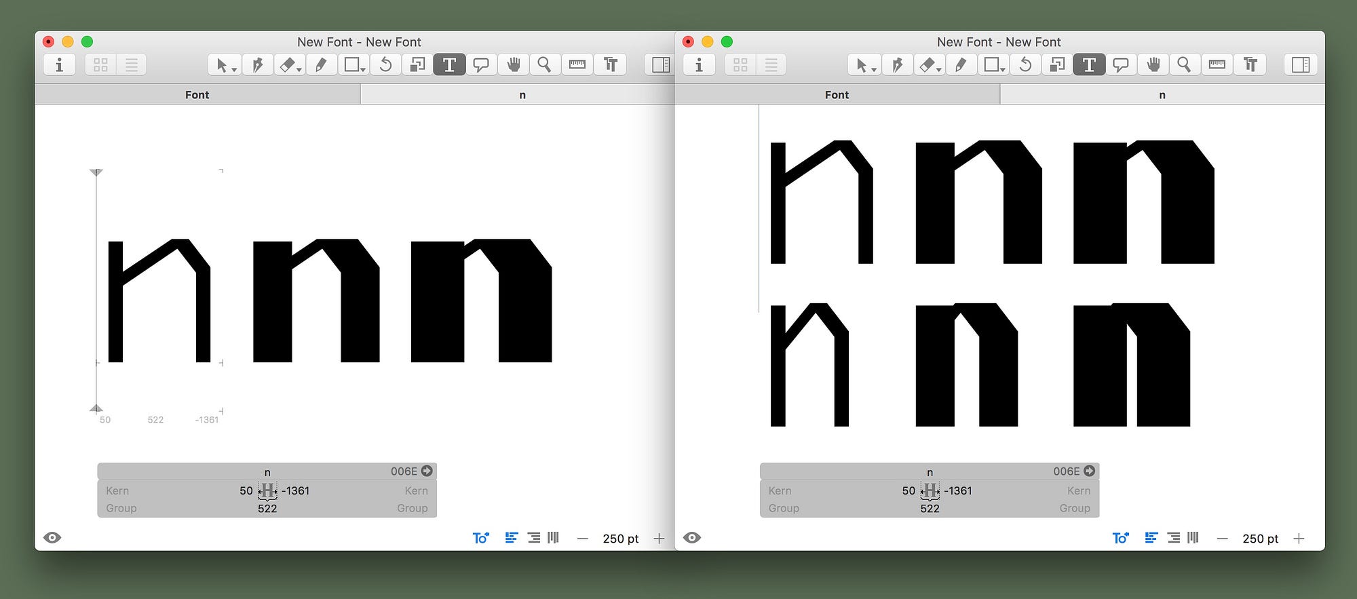The width and height of the screenshot is (1357, 599).
Task: Set vertical text direction in right window
Action: coord(1193,538)
